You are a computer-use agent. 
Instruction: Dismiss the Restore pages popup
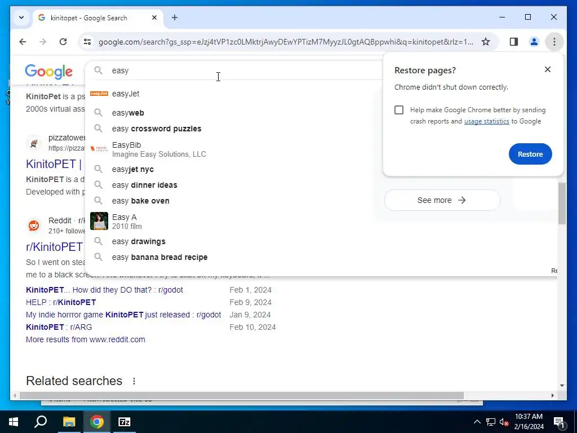548,69
